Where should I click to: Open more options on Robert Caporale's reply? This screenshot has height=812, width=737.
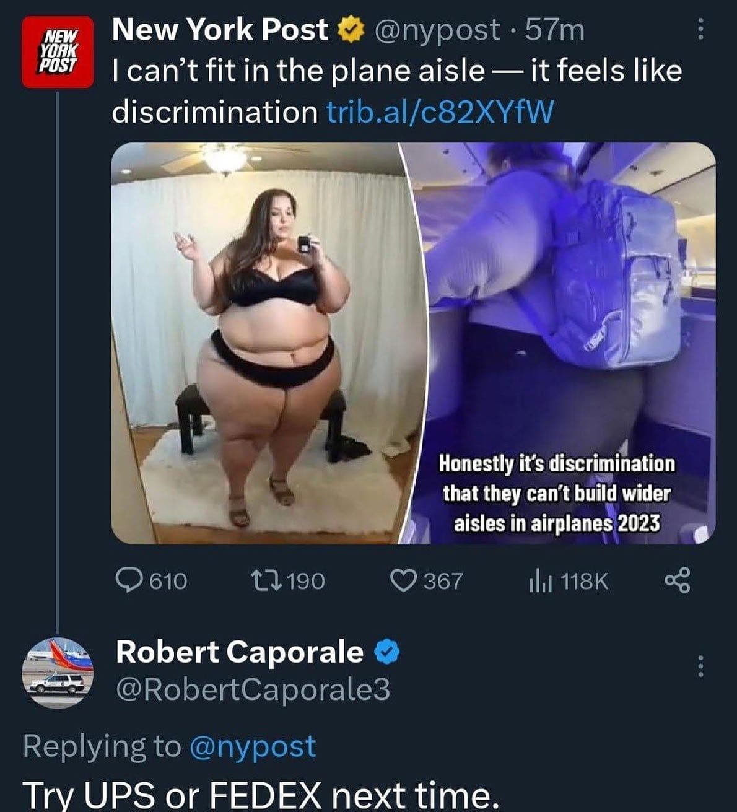pos(700,666)
